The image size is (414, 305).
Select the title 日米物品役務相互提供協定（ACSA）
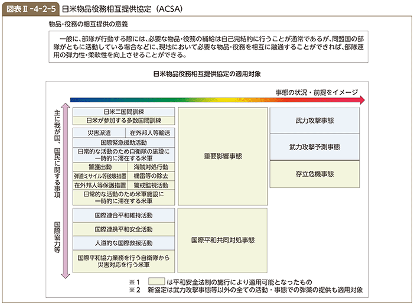pos(122,9)
